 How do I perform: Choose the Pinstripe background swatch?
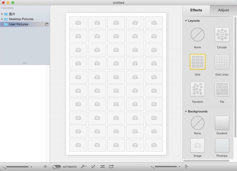222,145
